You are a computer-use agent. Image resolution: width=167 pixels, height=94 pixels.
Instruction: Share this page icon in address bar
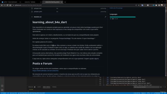click(x=136, y=5)
